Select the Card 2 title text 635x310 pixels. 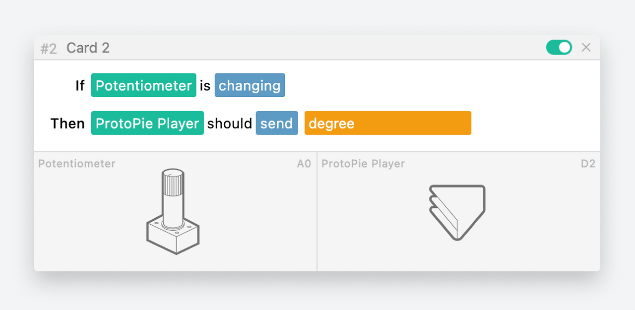[88, 48]
